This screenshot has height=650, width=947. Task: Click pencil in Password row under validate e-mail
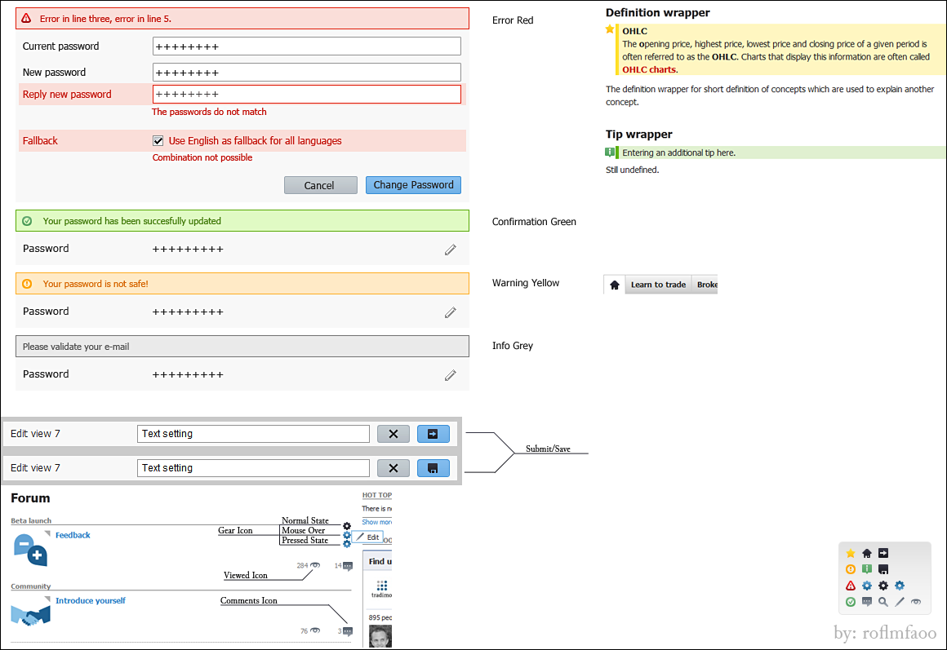pos(451,375)
